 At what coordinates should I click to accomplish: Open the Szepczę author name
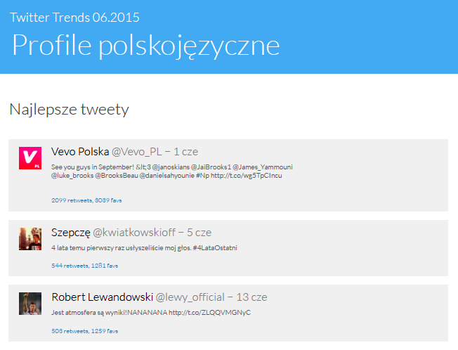pos(71,232)
